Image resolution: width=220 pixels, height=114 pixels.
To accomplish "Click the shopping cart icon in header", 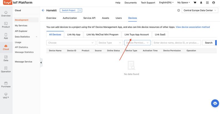I will [x=195, y=3].
